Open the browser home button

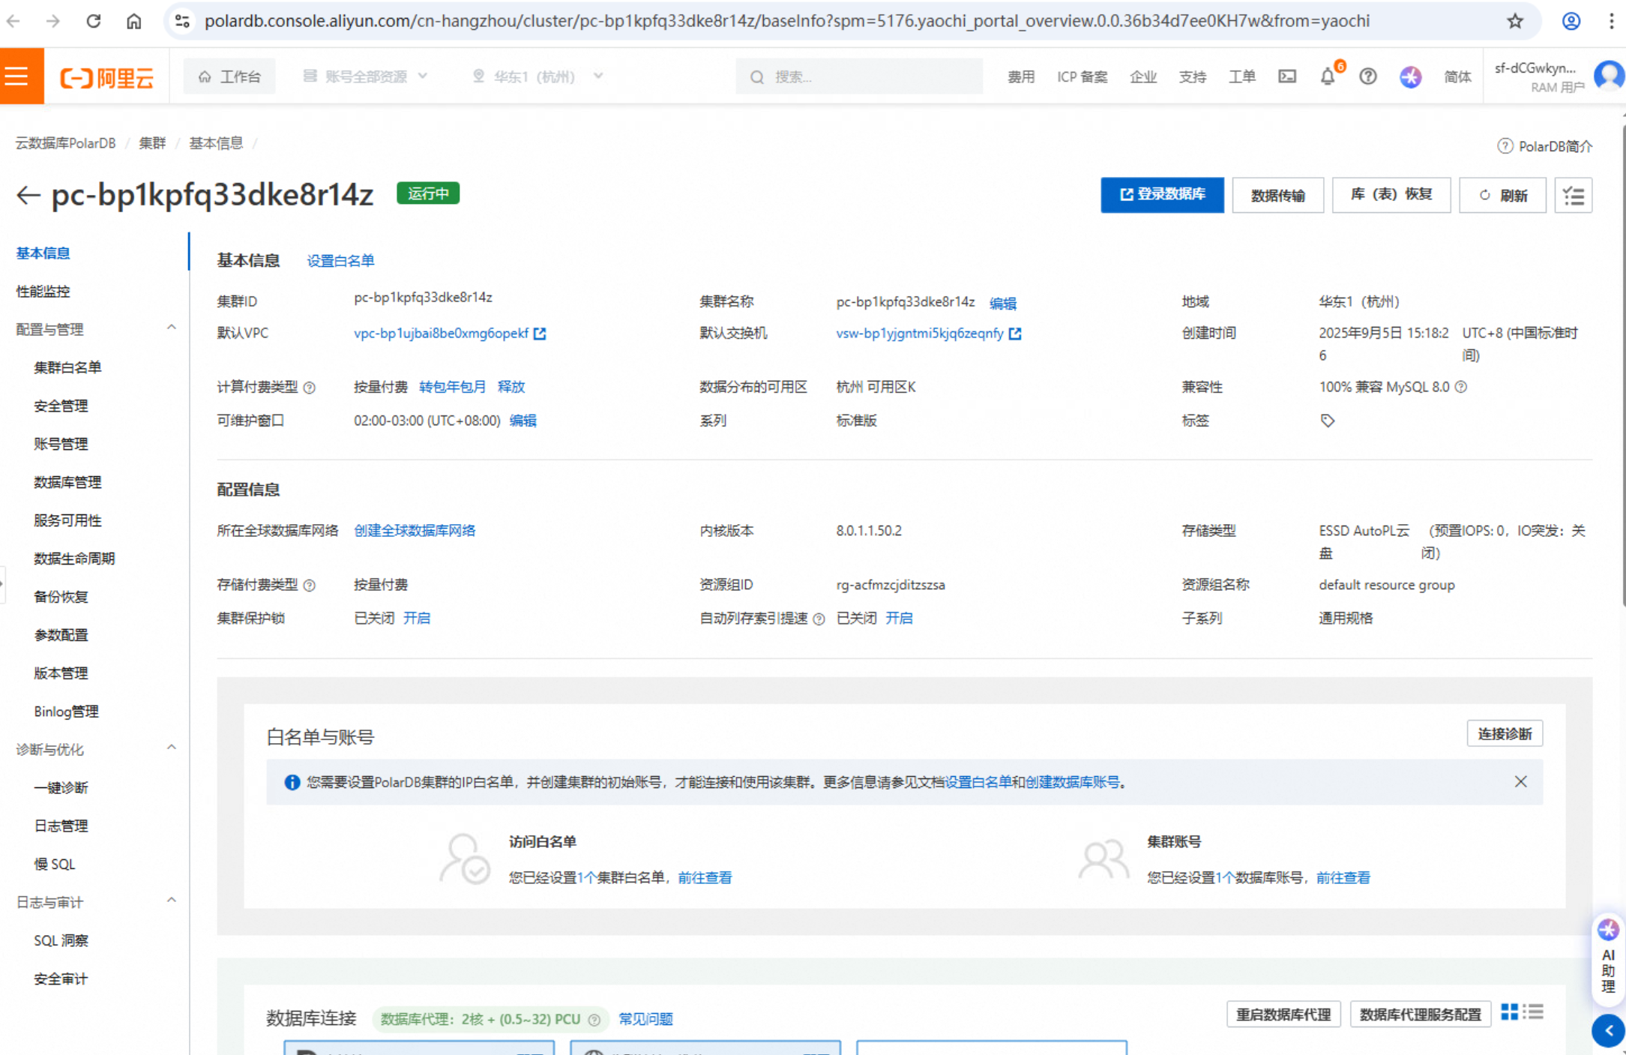point(133,21)
